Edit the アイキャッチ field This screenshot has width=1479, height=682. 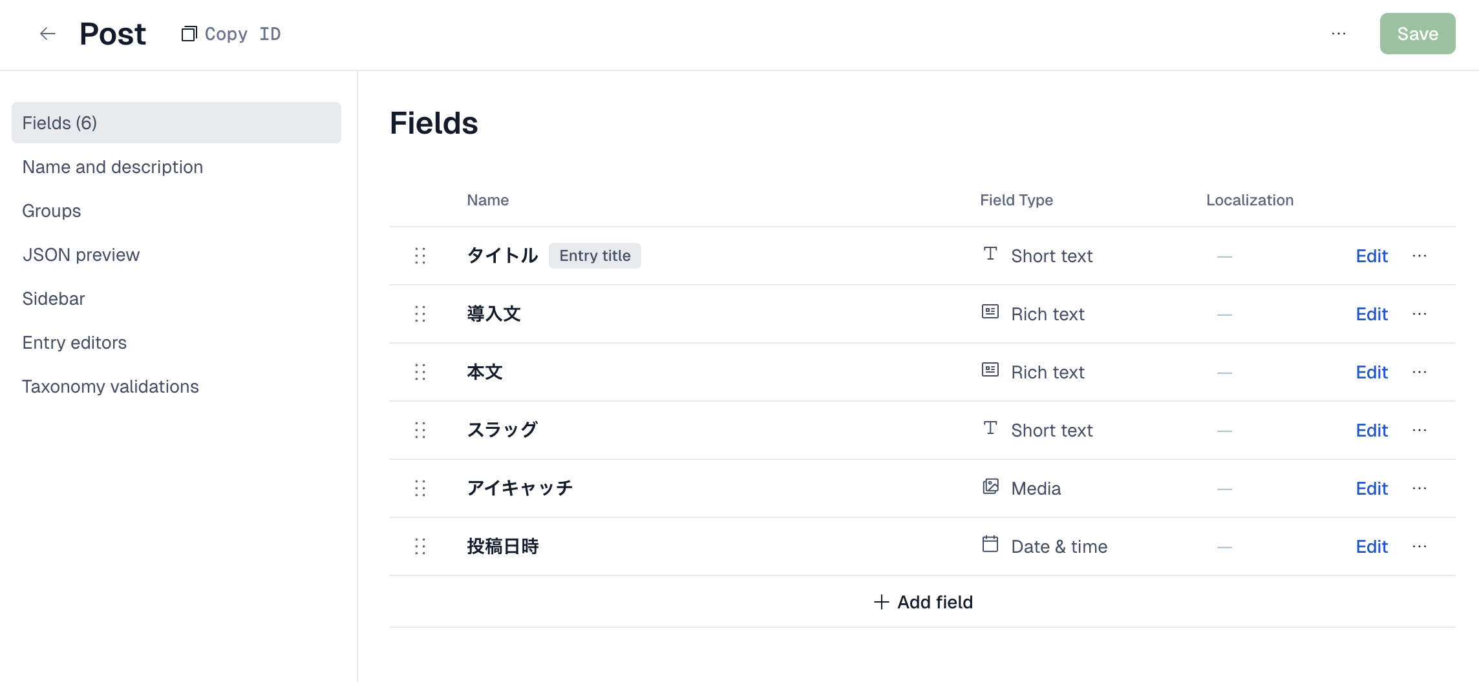[x=1372, y=488]
